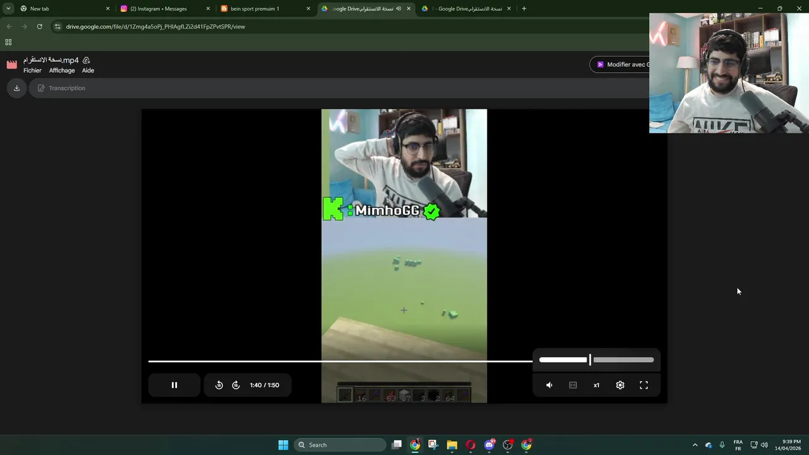Image resolution: width=809 pixels, height=455 pixels.
Task: Click the 1:40 / 1:50 time display
Action: (x=264, y=385)
